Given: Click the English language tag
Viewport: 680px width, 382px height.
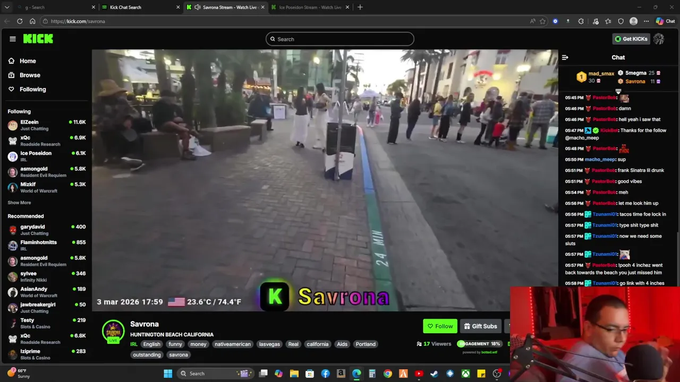Looking at the screenshot, I should click(151, 344).
